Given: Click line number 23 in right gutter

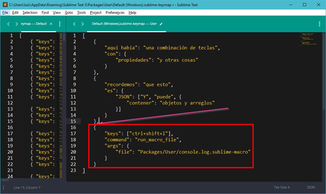Looking at the screenshot, I should point(73,170).
